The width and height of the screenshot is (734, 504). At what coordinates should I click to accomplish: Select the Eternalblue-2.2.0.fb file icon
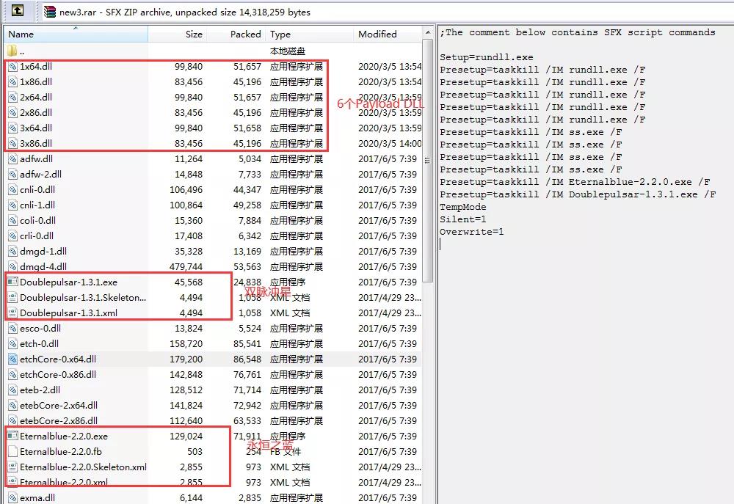pos(12,452)
